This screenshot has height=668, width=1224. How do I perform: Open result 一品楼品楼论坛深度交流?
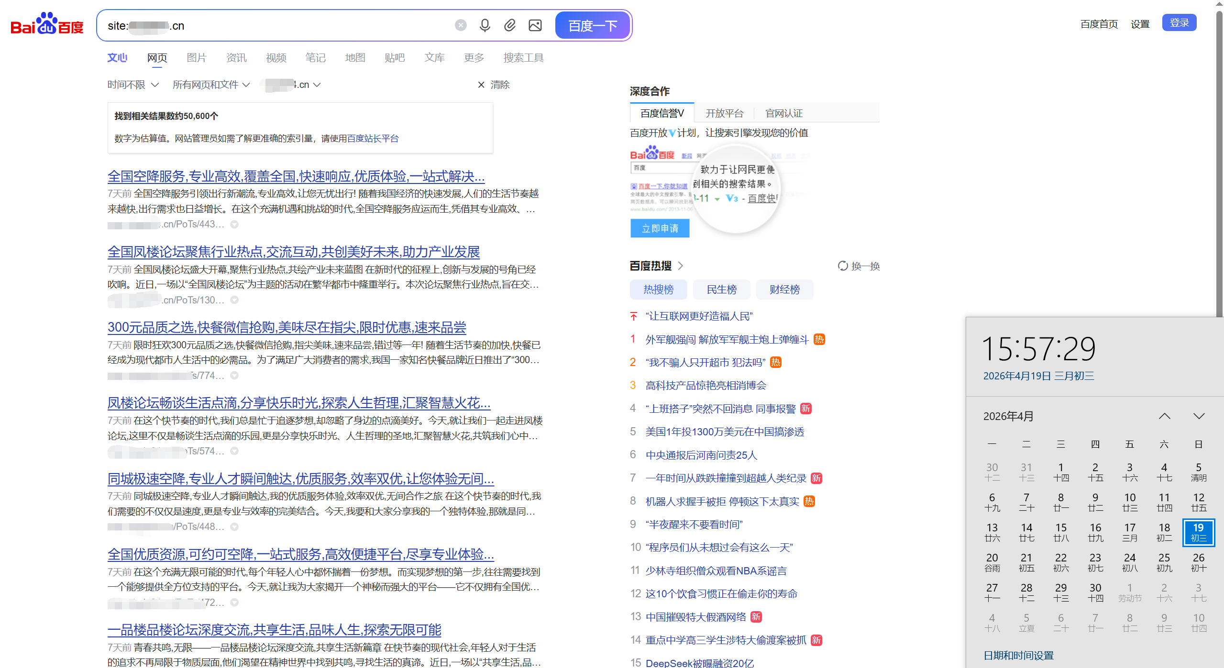click(275, 630)
